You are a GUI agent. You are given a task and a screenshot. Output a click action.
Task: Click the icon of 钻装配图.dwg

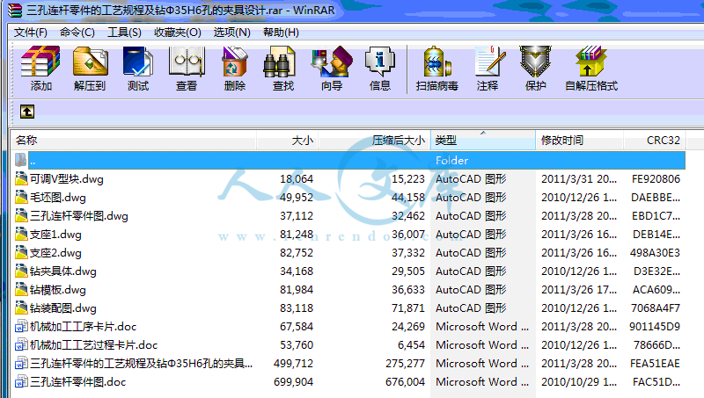[x=21, y=308]
